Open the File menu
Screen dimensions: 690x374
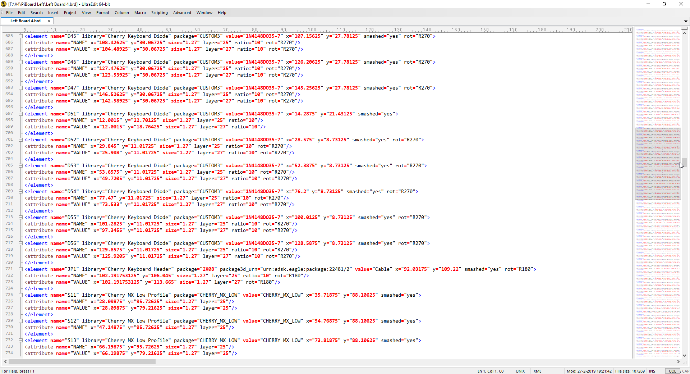[x=9, y=13]
